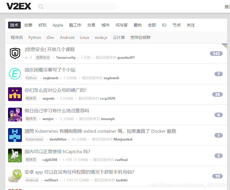Screen dimensions: 230x190
Task: Switch to the 全部 tab
Action: pos(152,25)
